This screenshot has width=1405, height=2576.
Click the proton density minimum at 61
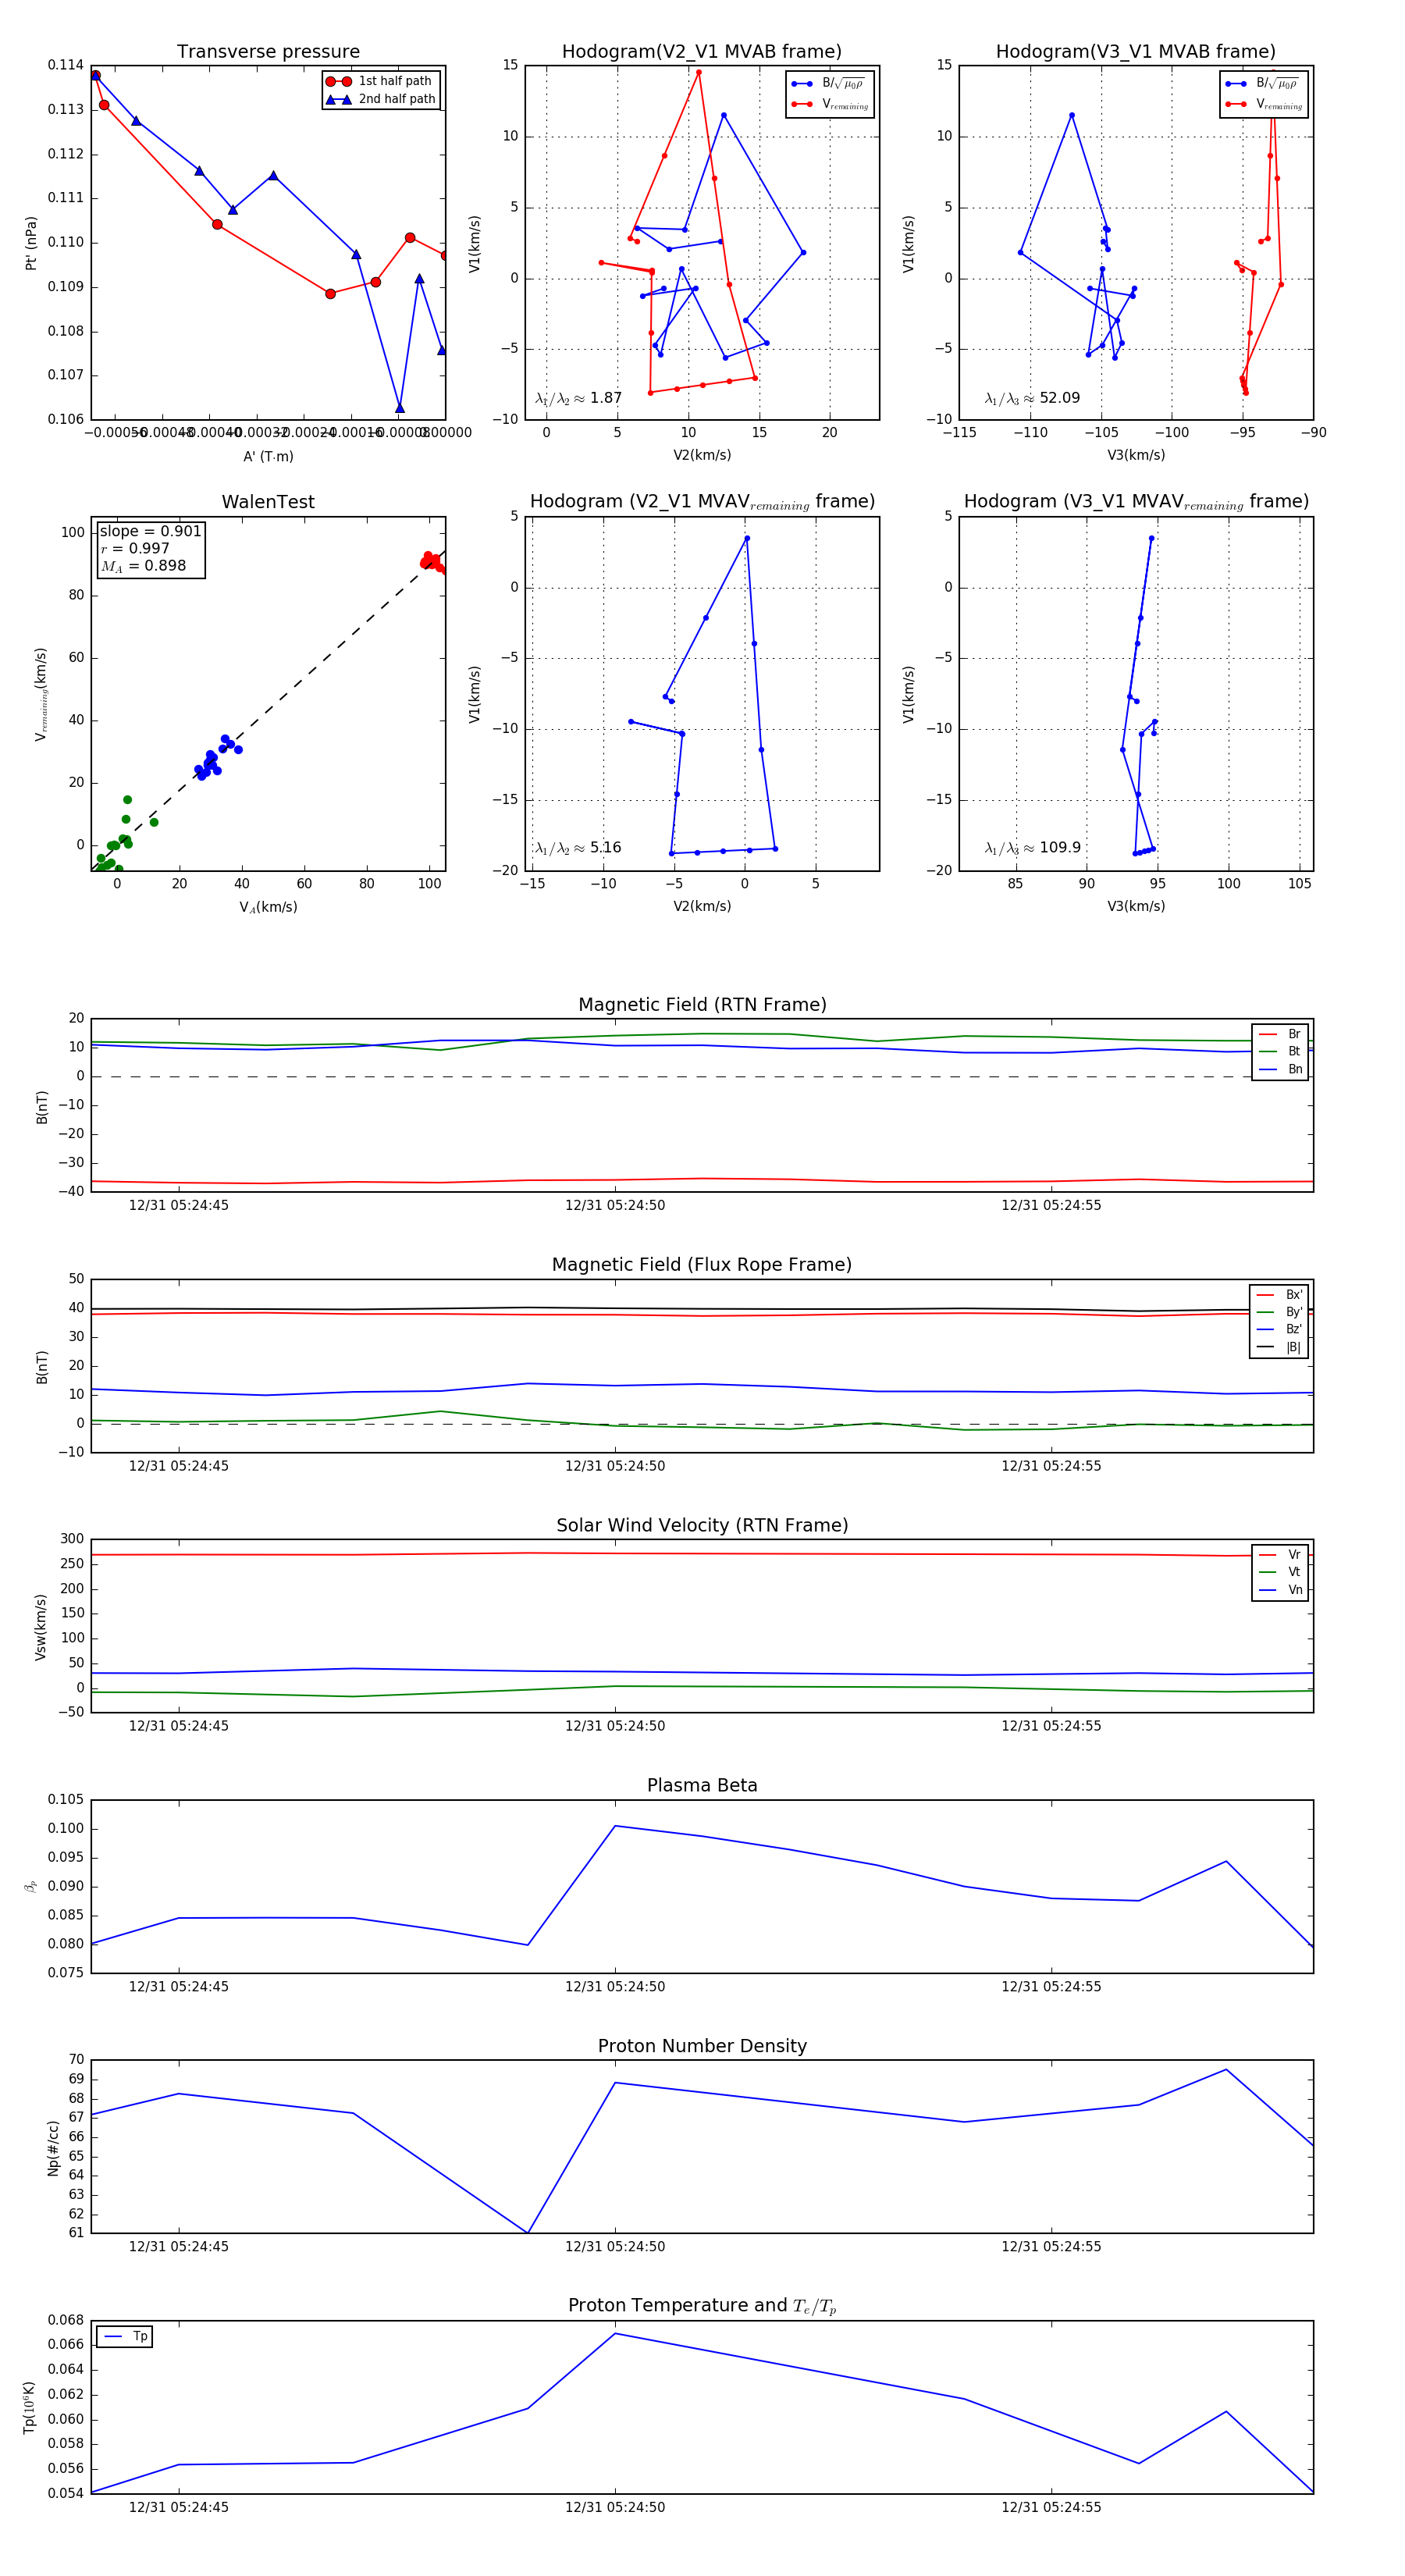[528, 2233]
